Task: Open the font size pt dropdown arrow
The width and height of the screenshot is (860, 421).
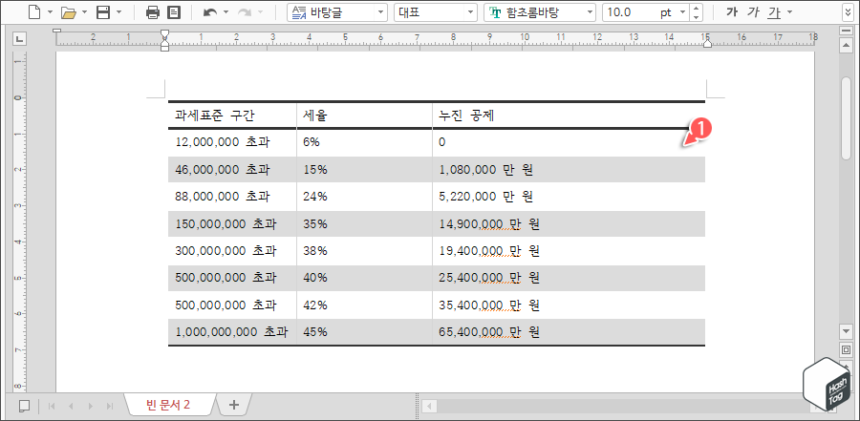Action: [681, 12]
